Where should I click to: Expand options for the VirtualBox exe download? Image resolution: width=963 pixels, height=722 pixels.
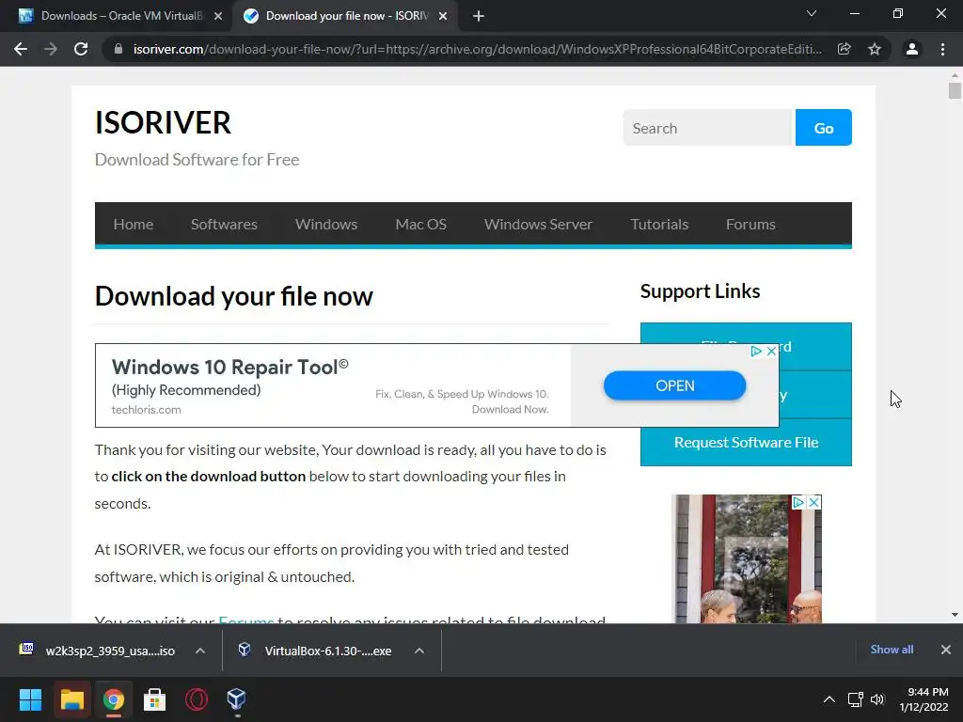pyautogui.click(x=419, y=651)
